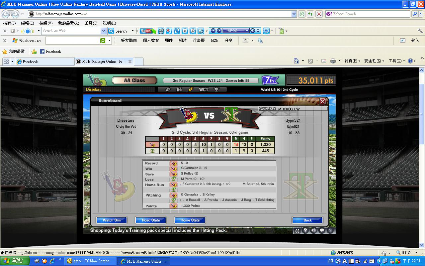Click the lightning bolt menu icon

191,89
